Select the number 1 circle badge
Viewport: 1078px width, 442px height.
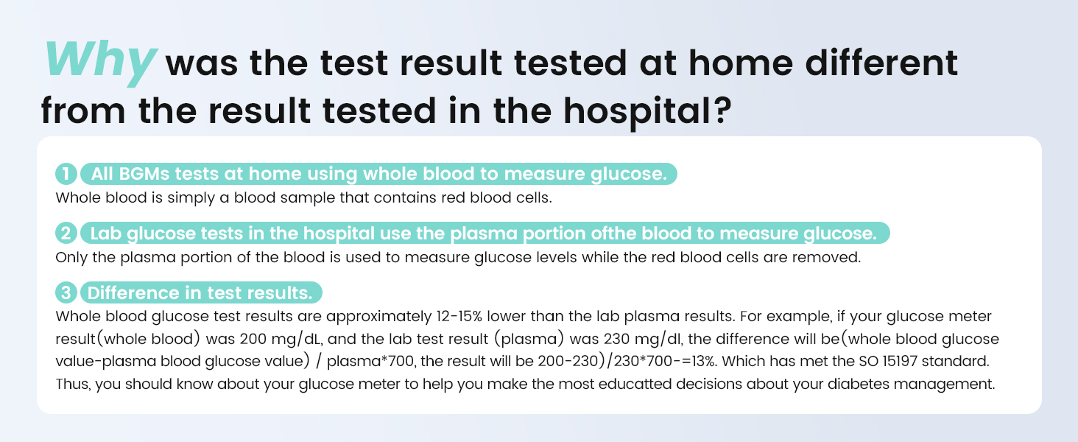[66, 175]
